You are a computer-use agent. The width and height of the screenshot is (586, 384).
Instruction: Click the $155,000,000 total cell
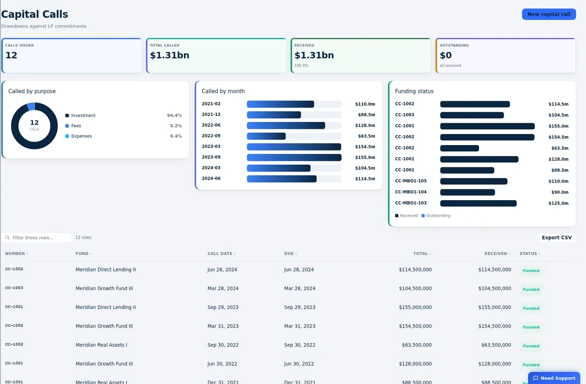[415, 307]
